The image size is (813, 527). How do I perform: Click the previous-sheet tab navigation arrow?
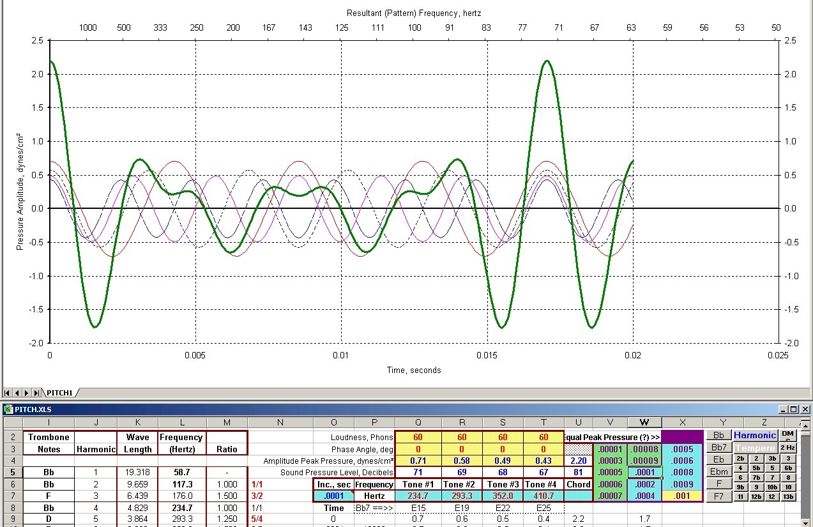click(x=18, y=393)
